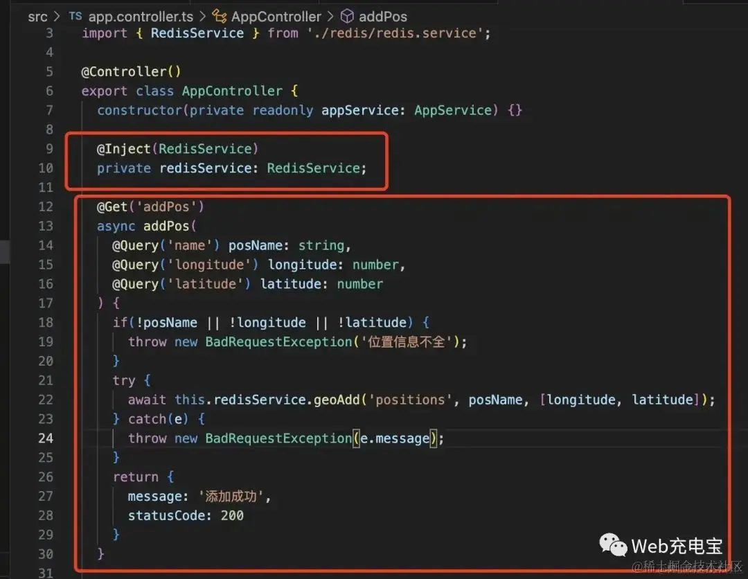Image resolution: width=748 pixels, height=579 pixels.
Task: Click 'redisService' property on line 10
Action: (204, 168)
